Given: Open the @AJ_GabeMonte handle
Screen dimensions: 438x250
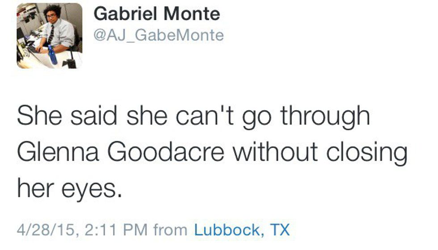Looking at the screenshot, I should [159, 35].
